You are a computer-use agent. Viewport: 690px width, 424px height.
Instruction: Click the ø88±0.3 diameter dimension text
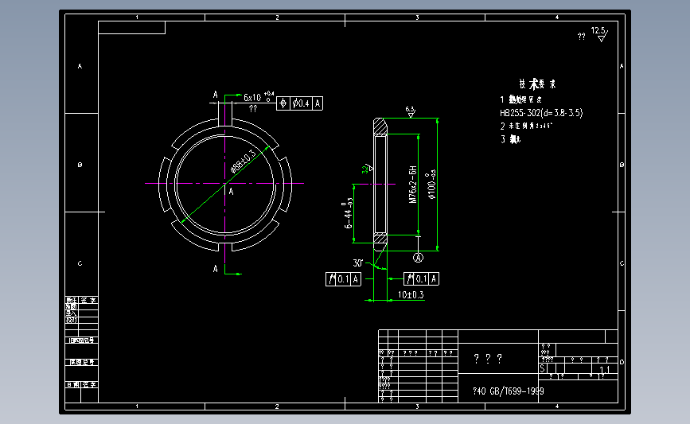(x=244, y=161)
